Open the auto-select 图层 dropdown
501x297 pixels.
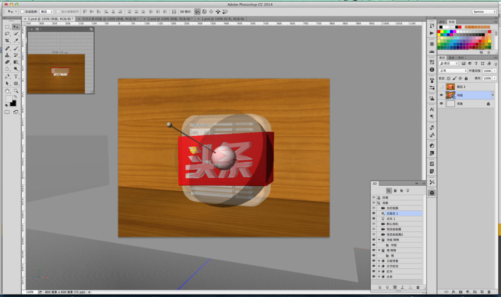(47, 12)
